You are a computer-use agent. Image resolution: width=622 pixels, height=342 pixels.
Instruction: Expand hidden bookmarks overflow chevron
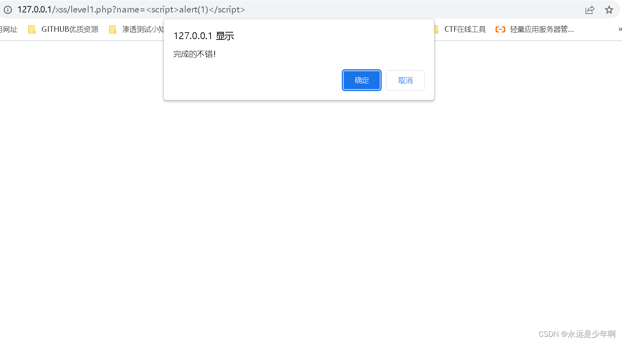620,29
